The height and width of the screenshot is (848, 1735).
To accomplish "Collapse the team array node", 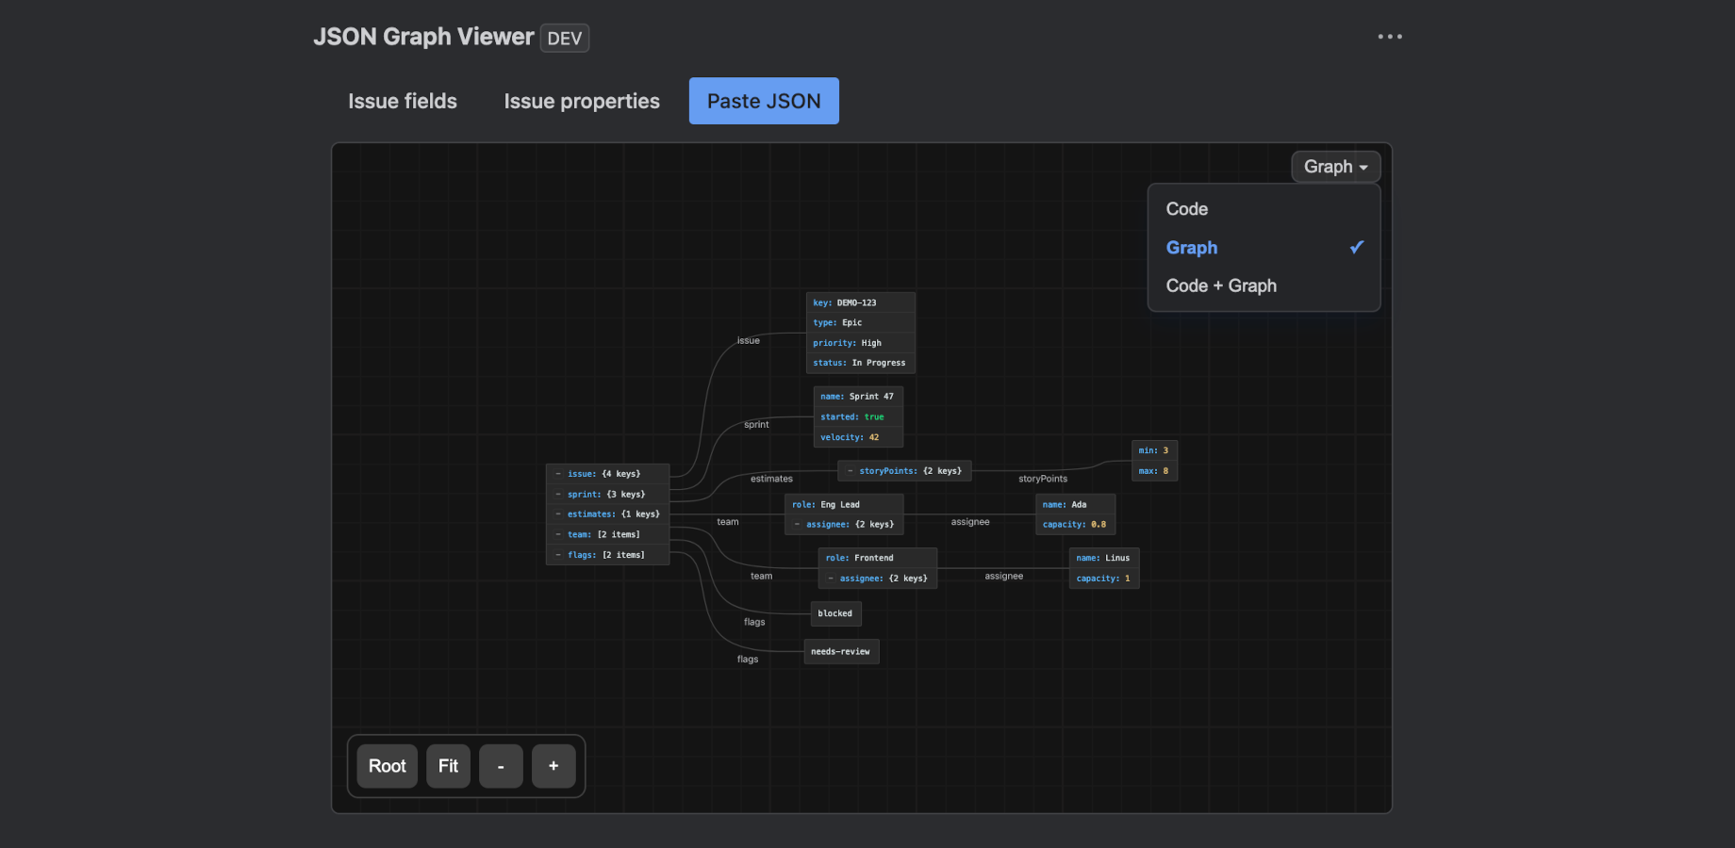I will [558, 534].
